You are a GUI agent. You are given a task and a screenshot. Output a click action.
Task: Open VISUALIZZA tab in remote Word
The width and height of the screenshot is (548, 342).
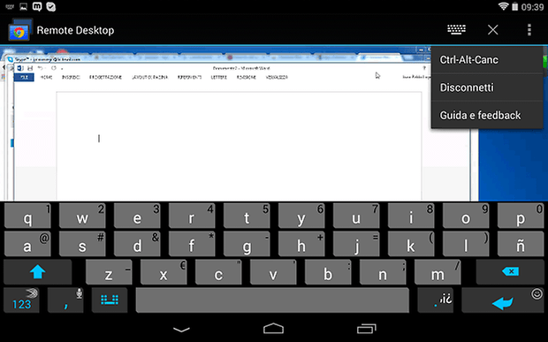coord(277,77)
